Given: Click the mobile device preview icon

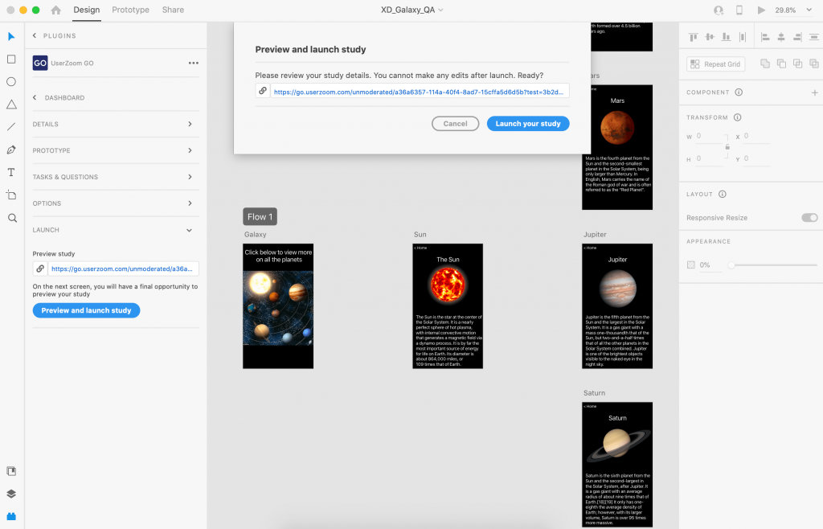Looking at the screenshot, I should pos(739,10).
